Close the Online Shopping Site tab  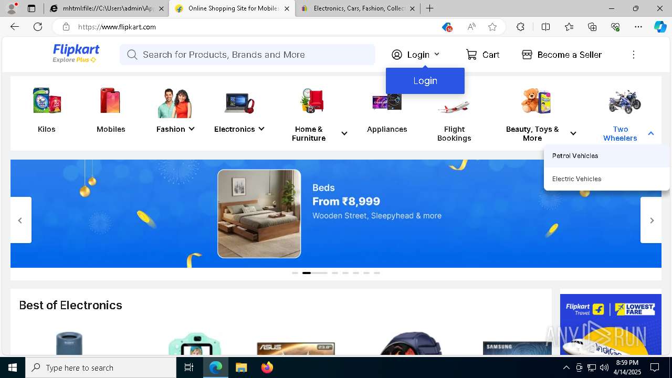(x=287, y=8)
